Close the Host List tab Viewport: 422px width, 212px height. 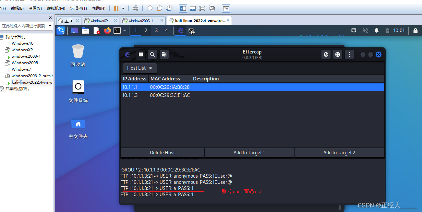coord(151,68)
